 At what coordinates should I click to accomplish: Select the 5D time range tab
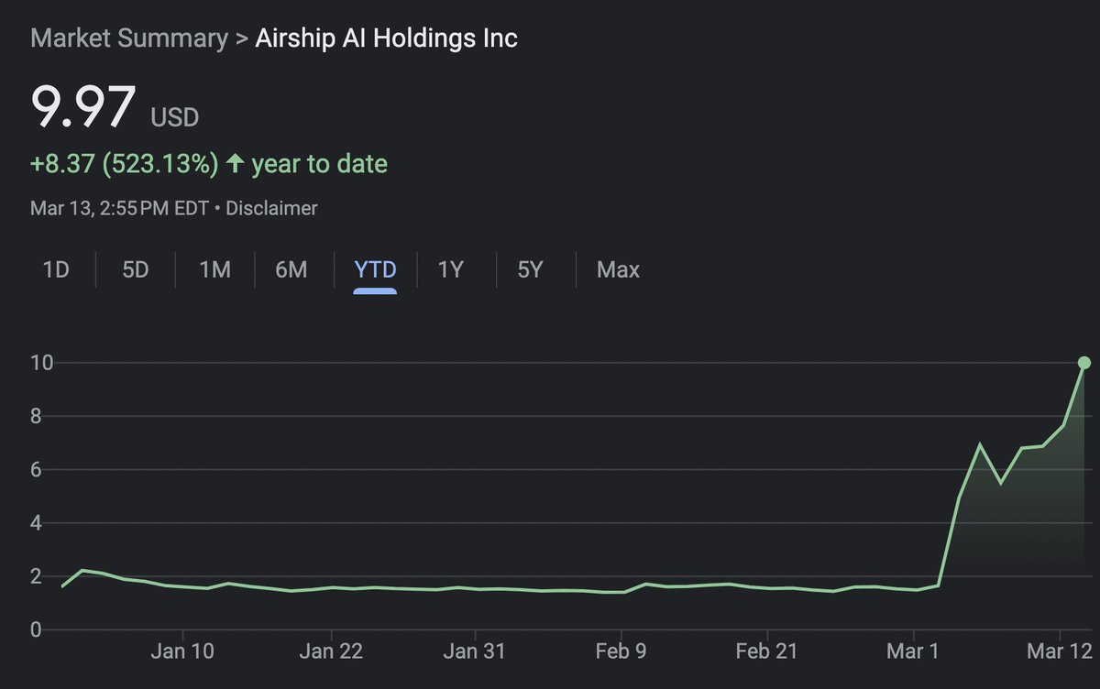pos(135,270)
